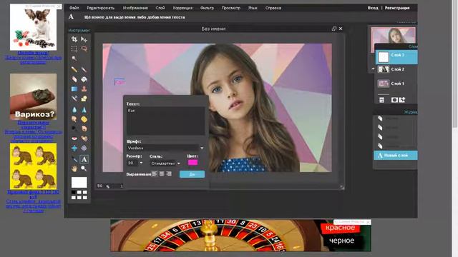Set text alignment to left

[x=155, y=173]
